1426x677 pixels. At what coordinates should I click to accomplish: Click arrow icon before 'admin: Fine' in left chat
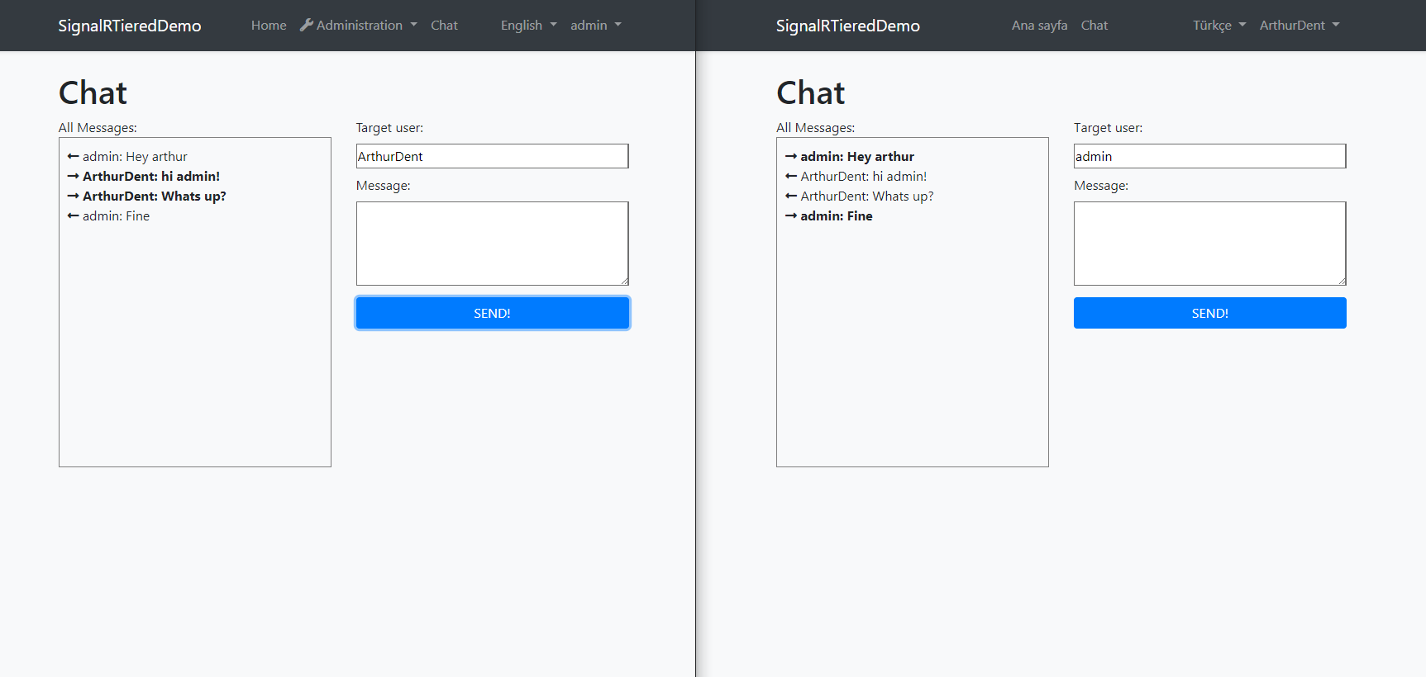click(73, 215)
